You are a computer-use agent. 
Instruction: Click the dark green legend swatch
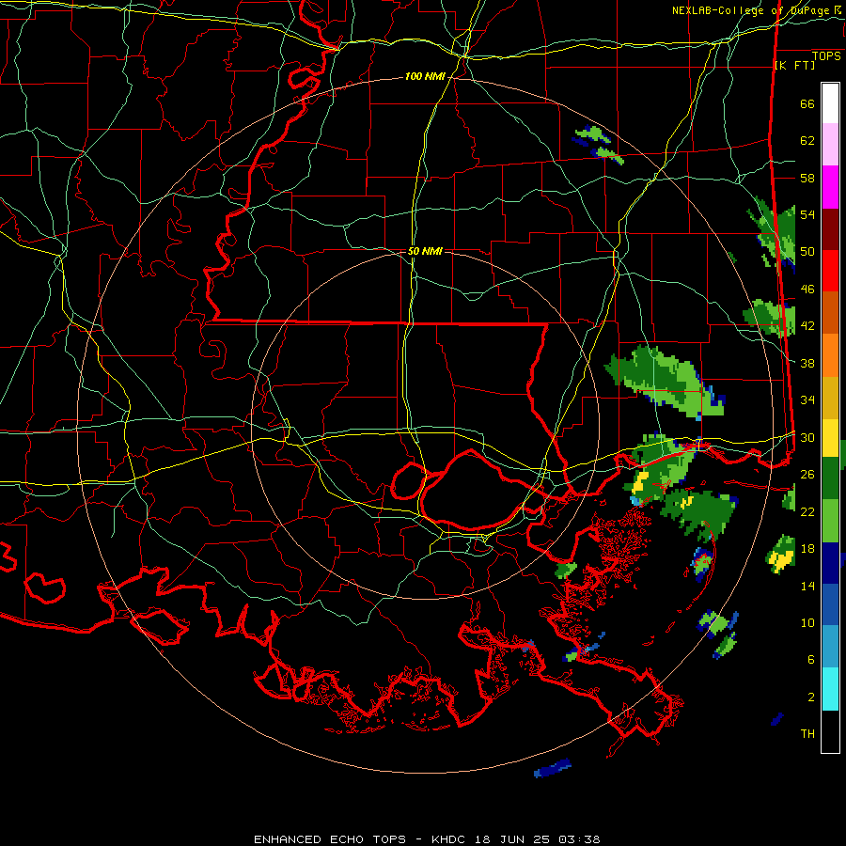point(830,478)
